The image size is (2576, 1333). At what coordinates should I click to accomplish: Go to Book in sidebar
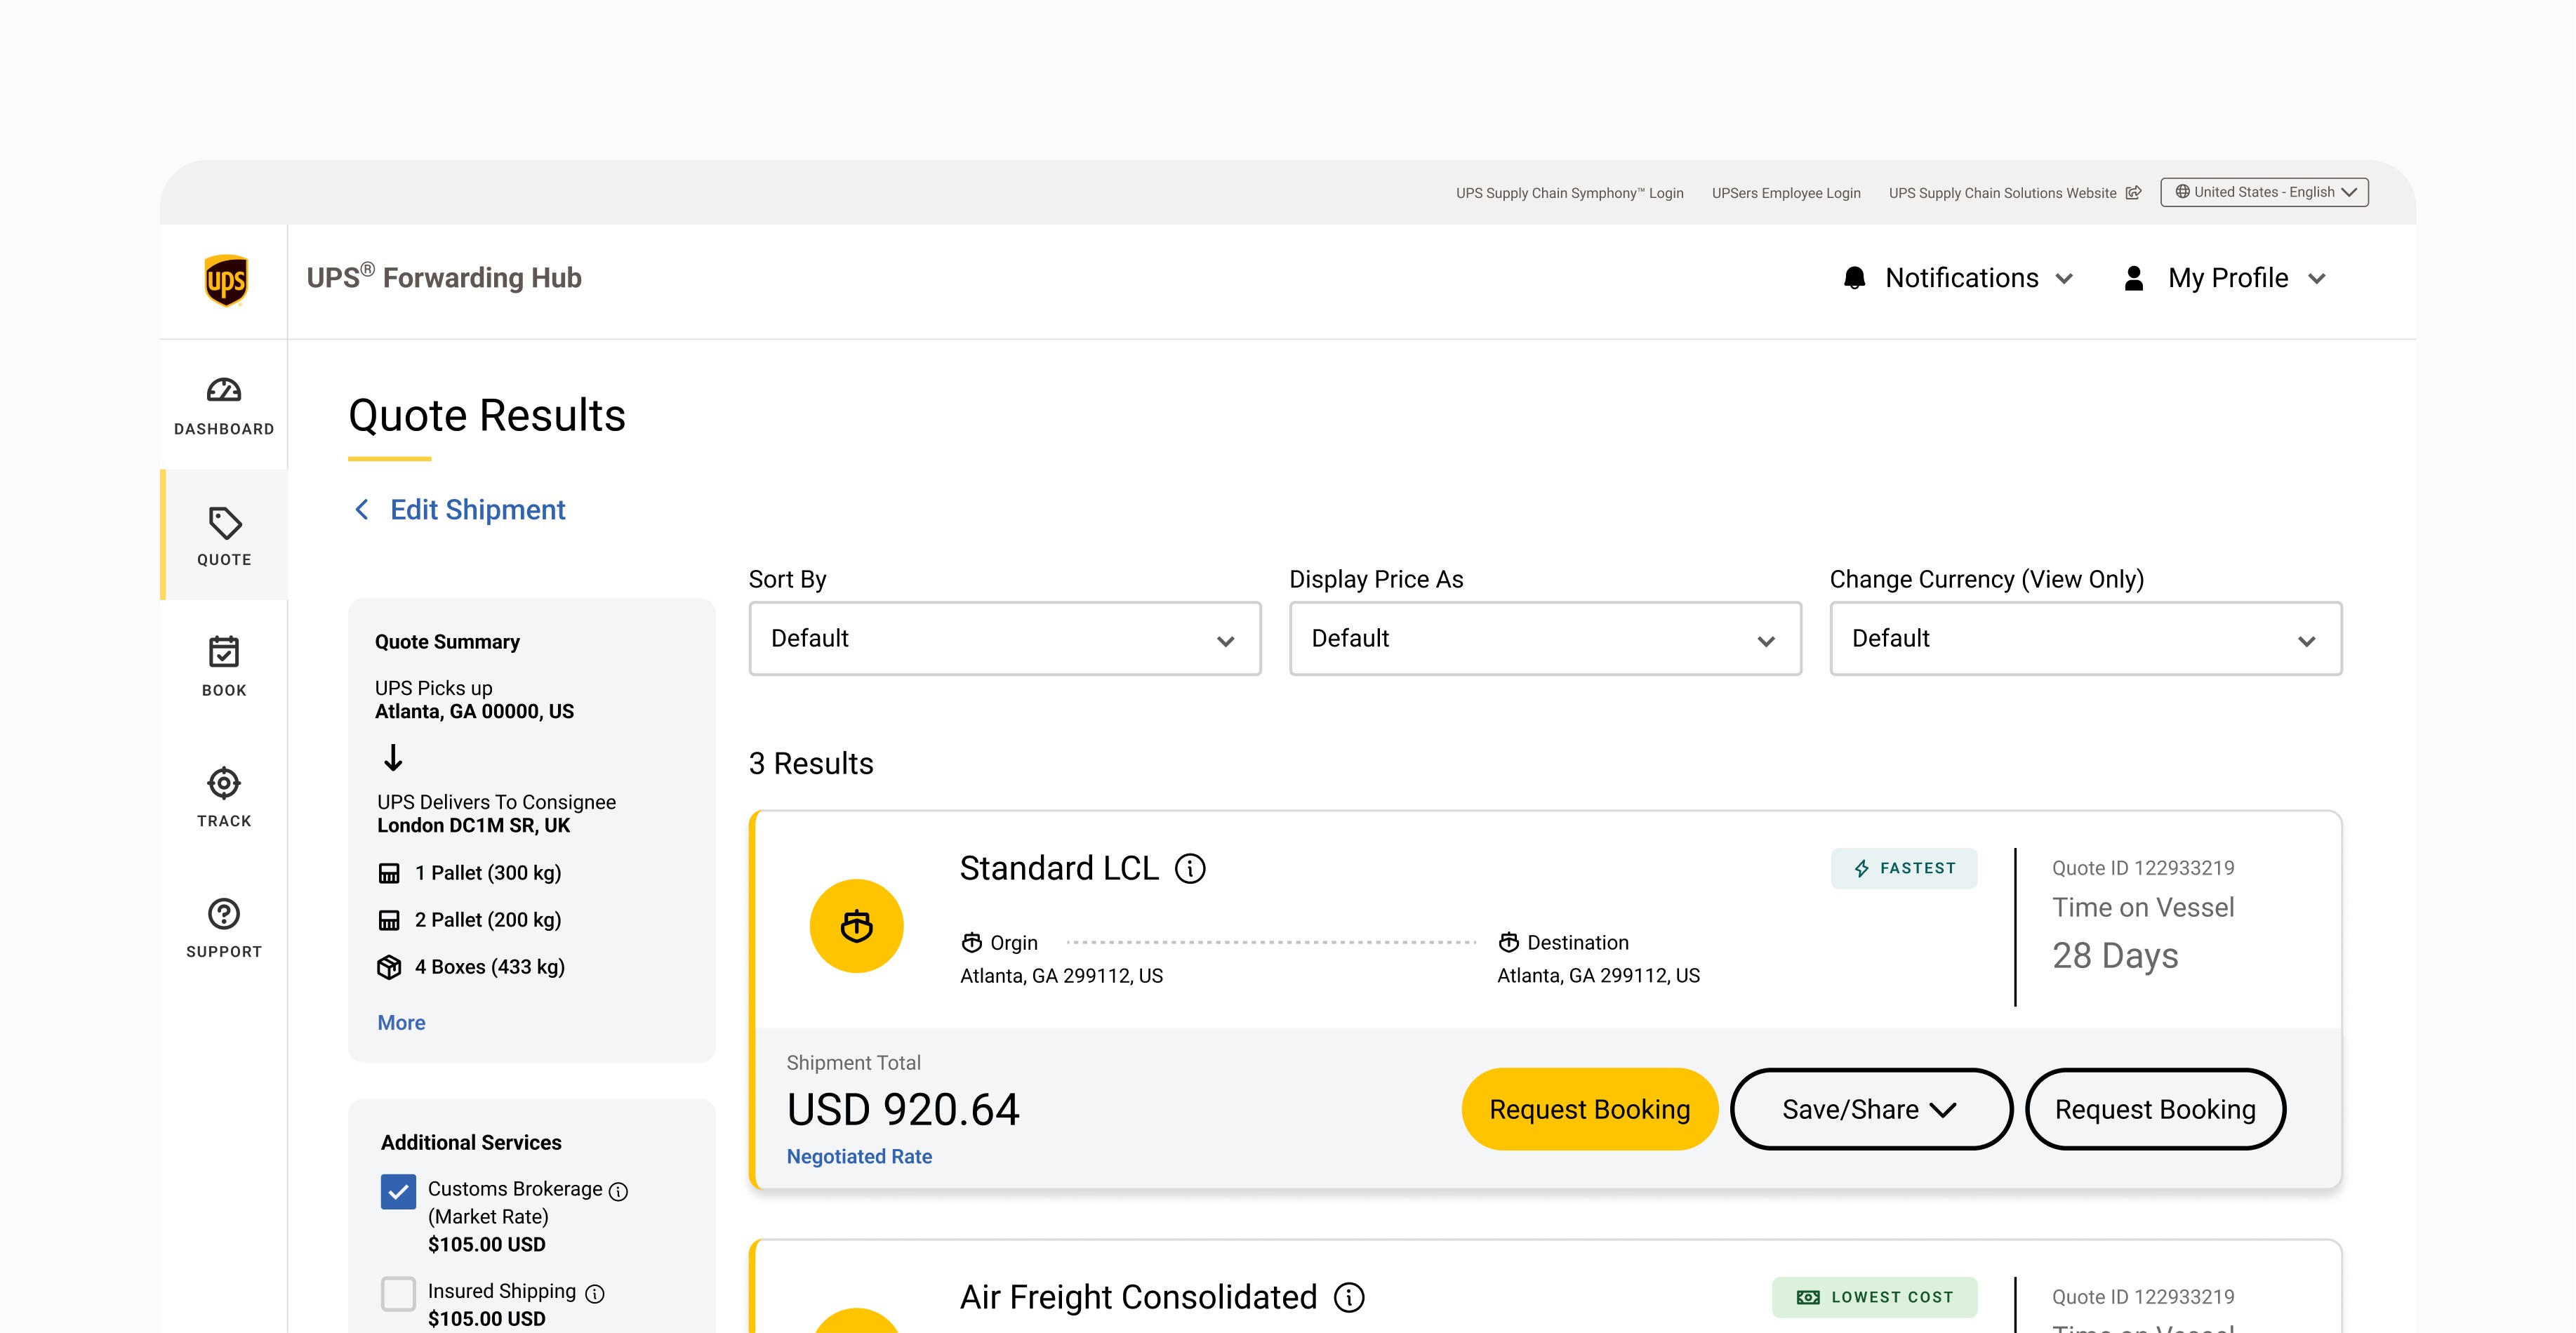click(224, 666)
